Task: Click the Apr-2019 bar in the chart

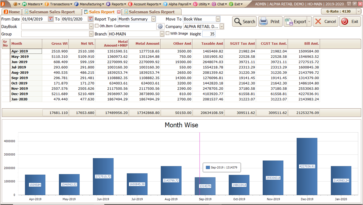Action: (35, 185)
